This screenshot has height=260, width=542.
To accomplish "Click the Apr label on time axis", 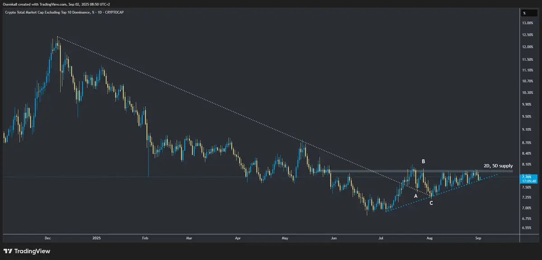I will pos(238,237).
